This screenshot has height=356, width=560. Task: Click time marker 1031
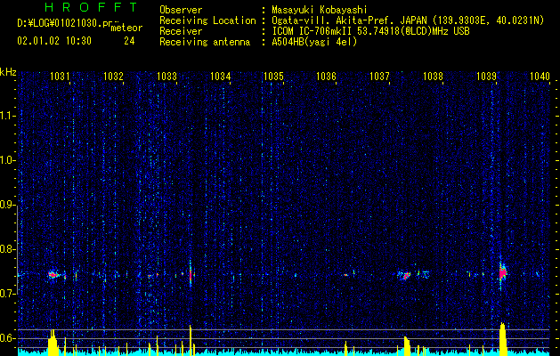pyautogui.click(x=60, y=77)
